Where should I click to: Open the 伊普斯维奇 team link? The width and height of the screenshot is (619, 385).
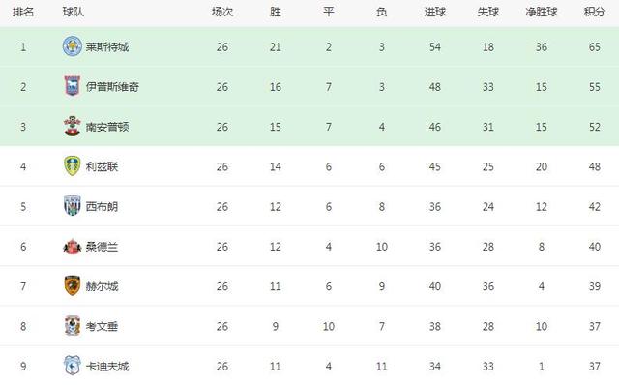point(112,87)
